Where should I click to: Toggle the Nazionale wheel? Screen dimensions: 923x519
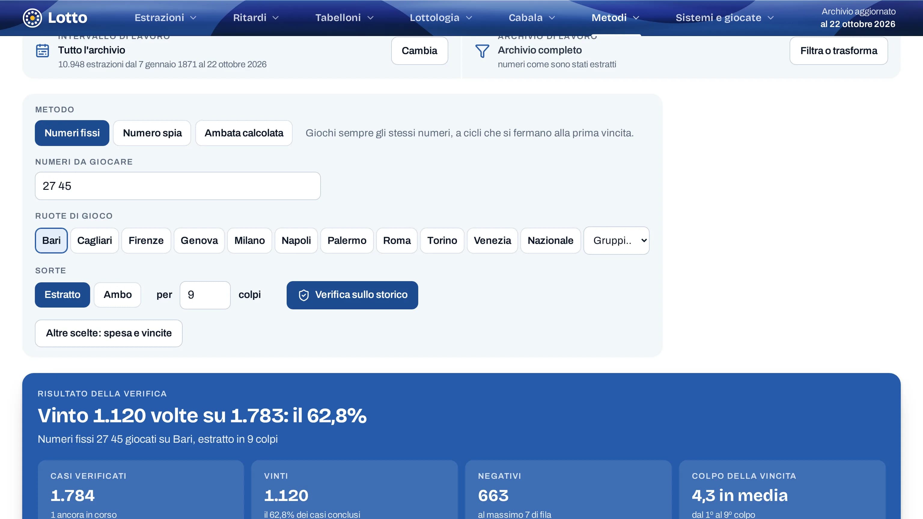(x=551, y=240)
